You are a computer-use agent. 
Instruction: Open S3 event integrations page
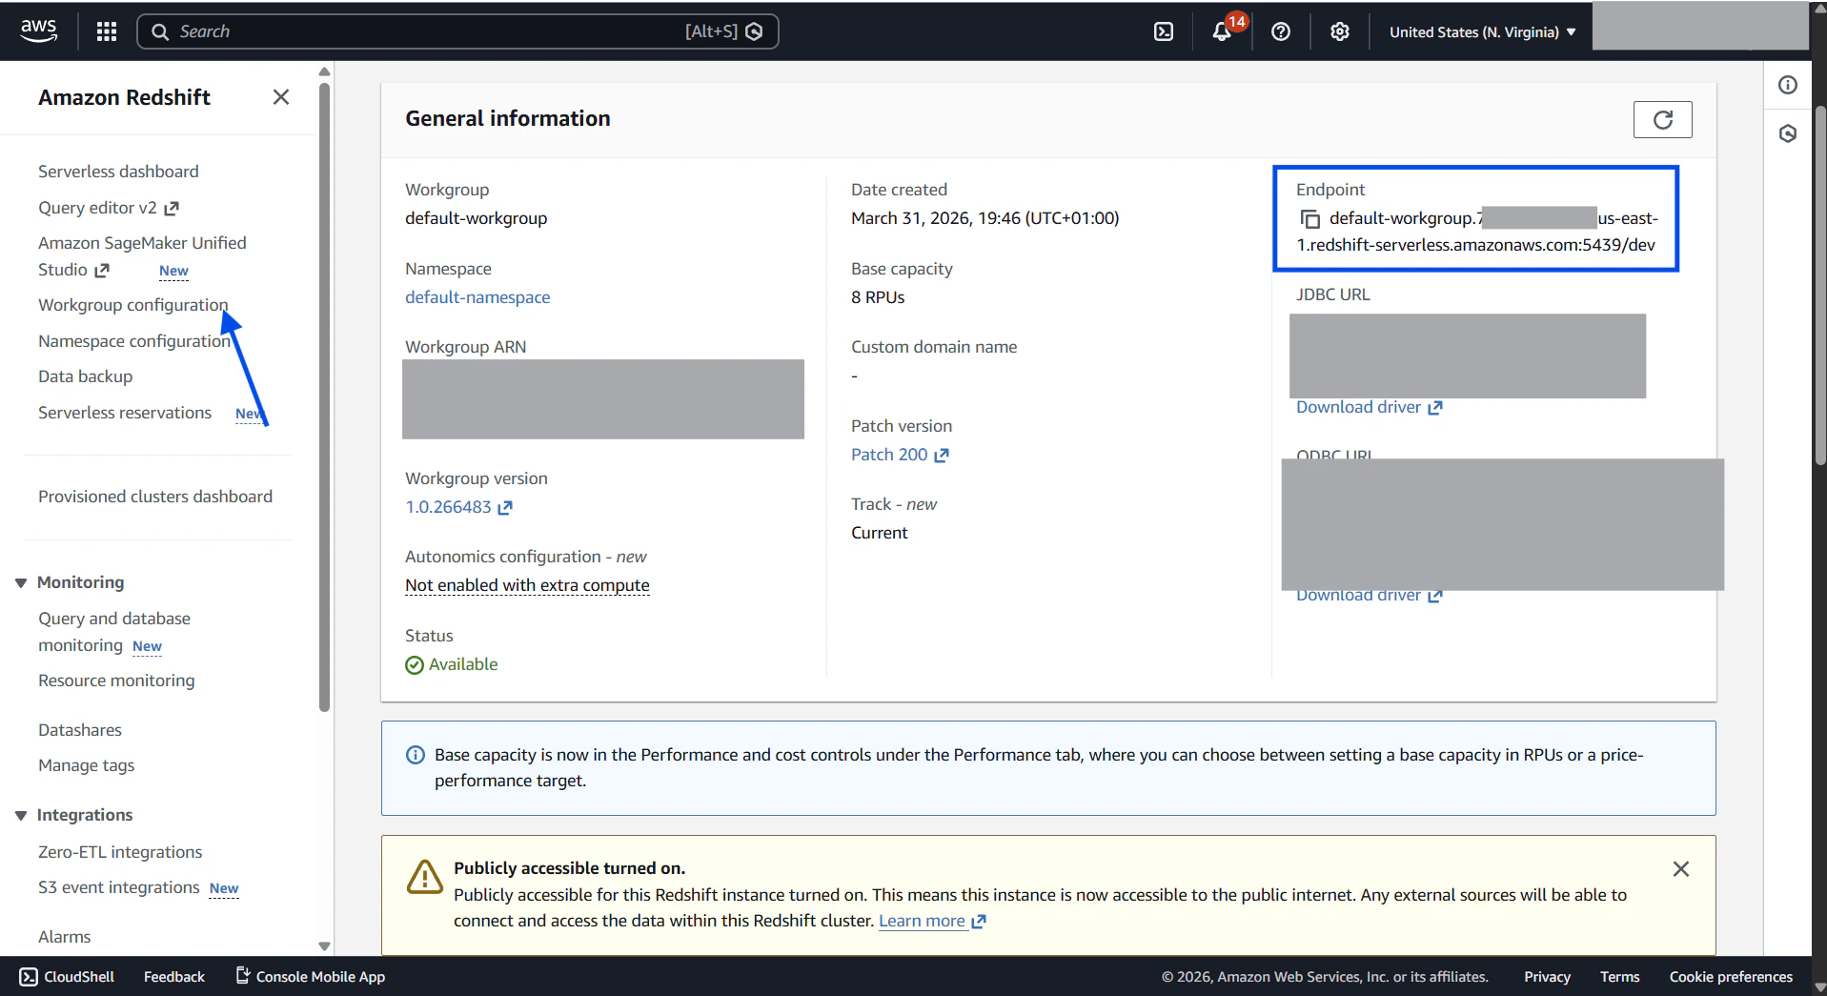119,887
